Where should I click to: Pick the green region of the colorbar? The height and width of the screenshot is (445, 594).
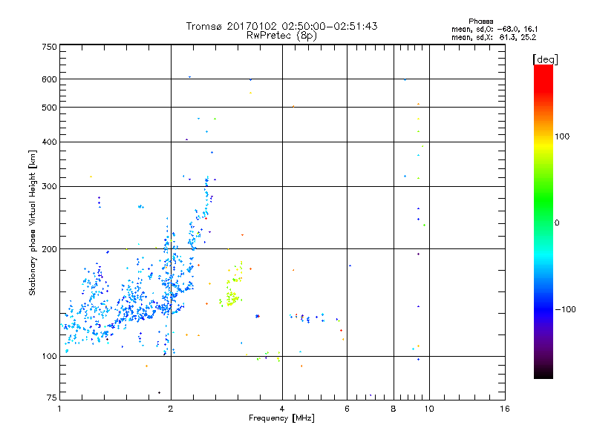544,199
